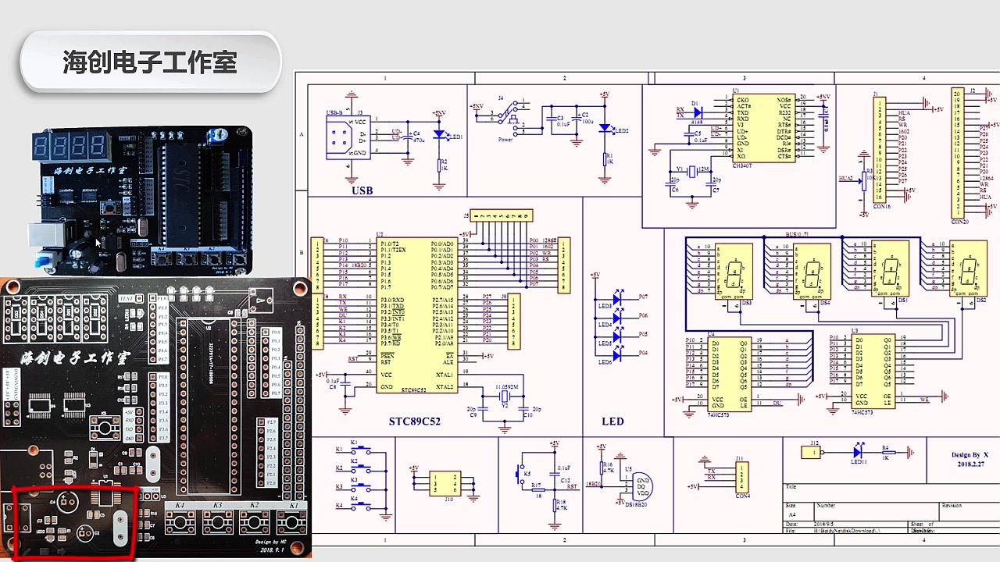Click the four-digit display on assembled board
The image size is (1000, 562).
click(x=70, y=145)
